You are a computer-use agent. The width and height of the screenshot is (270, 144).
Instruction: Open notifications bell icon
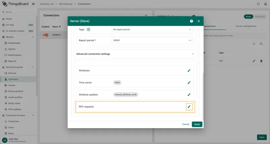(x=266, y=4)
